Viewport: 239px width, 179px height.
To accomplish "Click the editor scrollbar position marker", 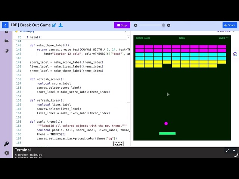I will tap(128, 103).
